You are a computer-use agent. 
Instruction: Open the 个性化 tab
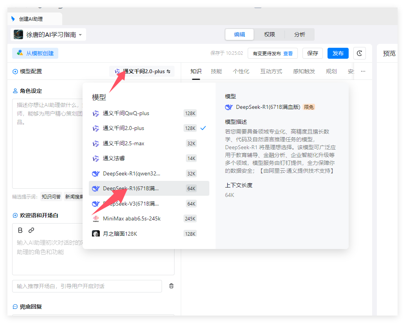241,71
